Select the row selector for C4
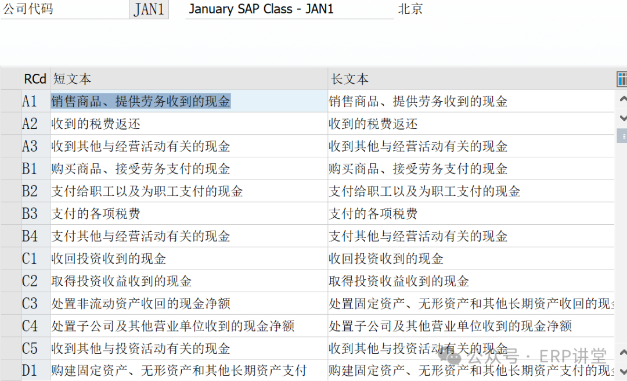 coord(10,326)
